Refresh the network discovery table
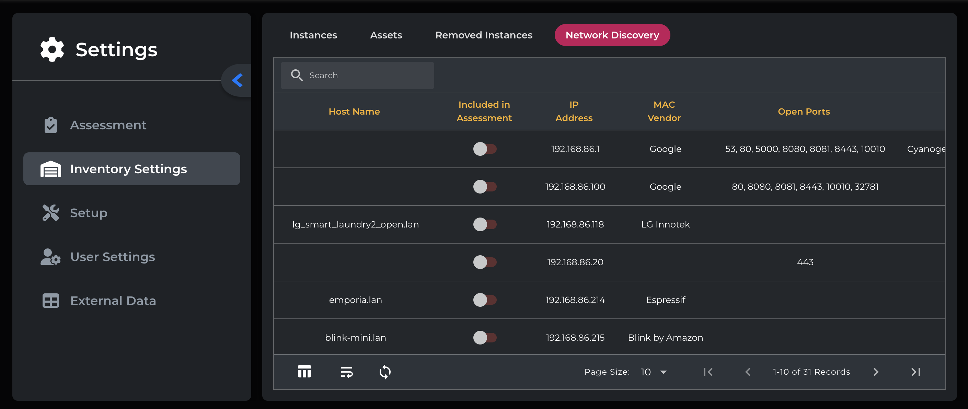Viewport: 968px width, 409px height. pyautogui.click(x=385, y=372)
